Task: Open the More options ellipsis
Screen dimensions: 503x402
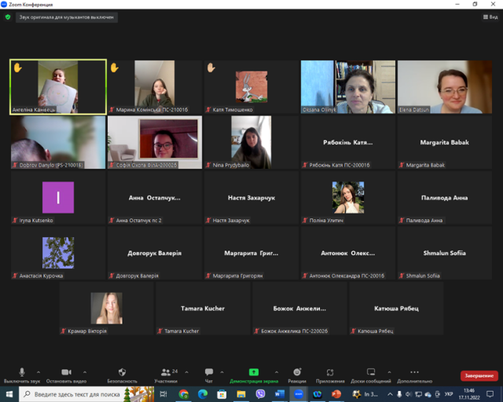Action: point(414,372)
